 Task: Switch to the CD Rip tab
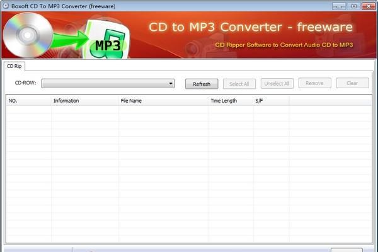[14, 66]
